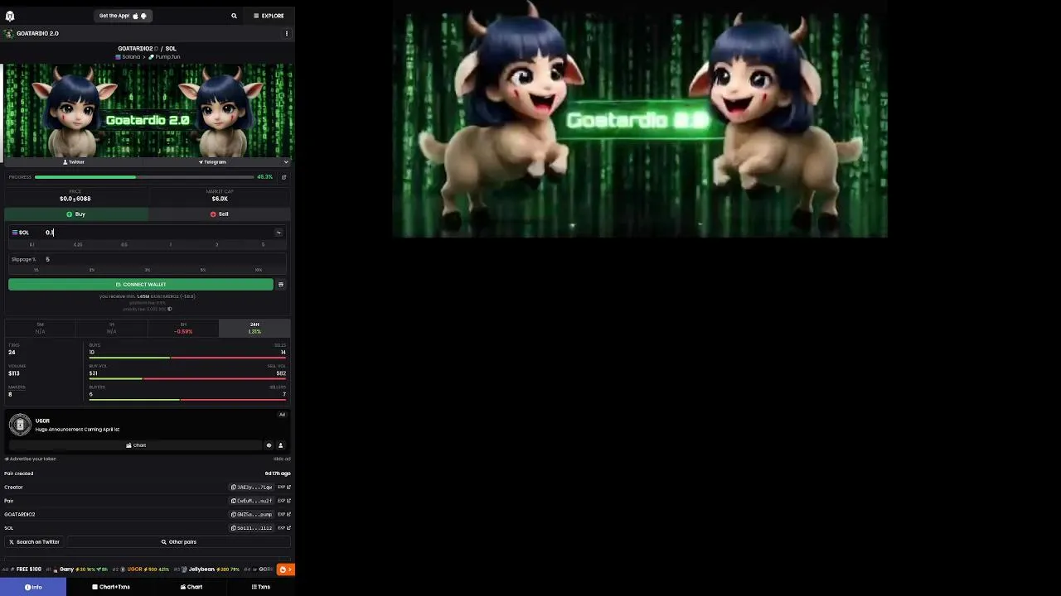Select the 1H timeframe stat tab
This screenshot has width=1061, height=596.
tap(111, 328)
